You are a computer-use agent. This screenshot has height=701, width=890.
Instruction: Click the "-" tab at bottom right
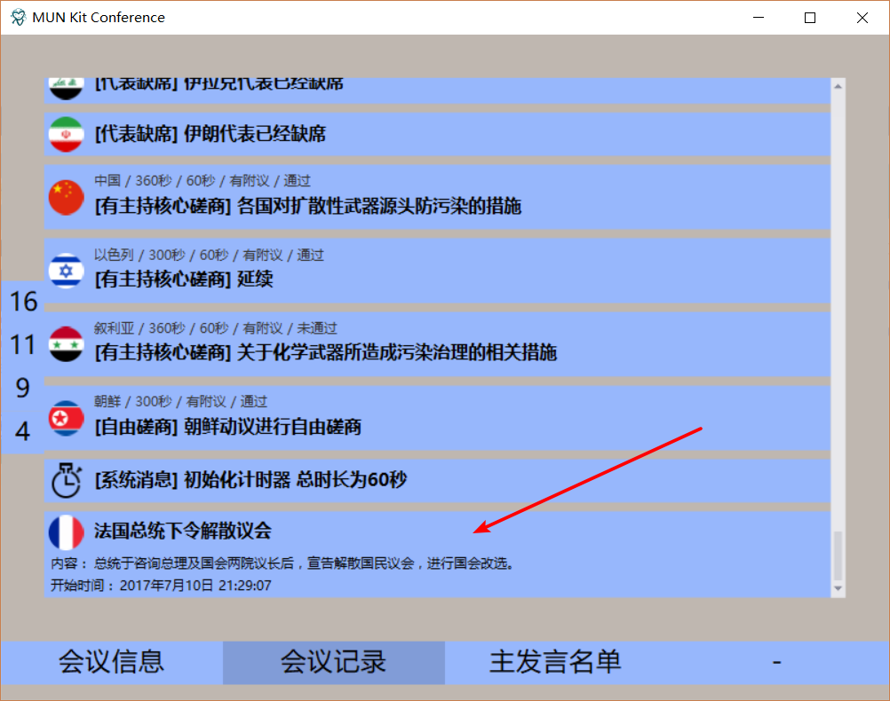[777, 662]
